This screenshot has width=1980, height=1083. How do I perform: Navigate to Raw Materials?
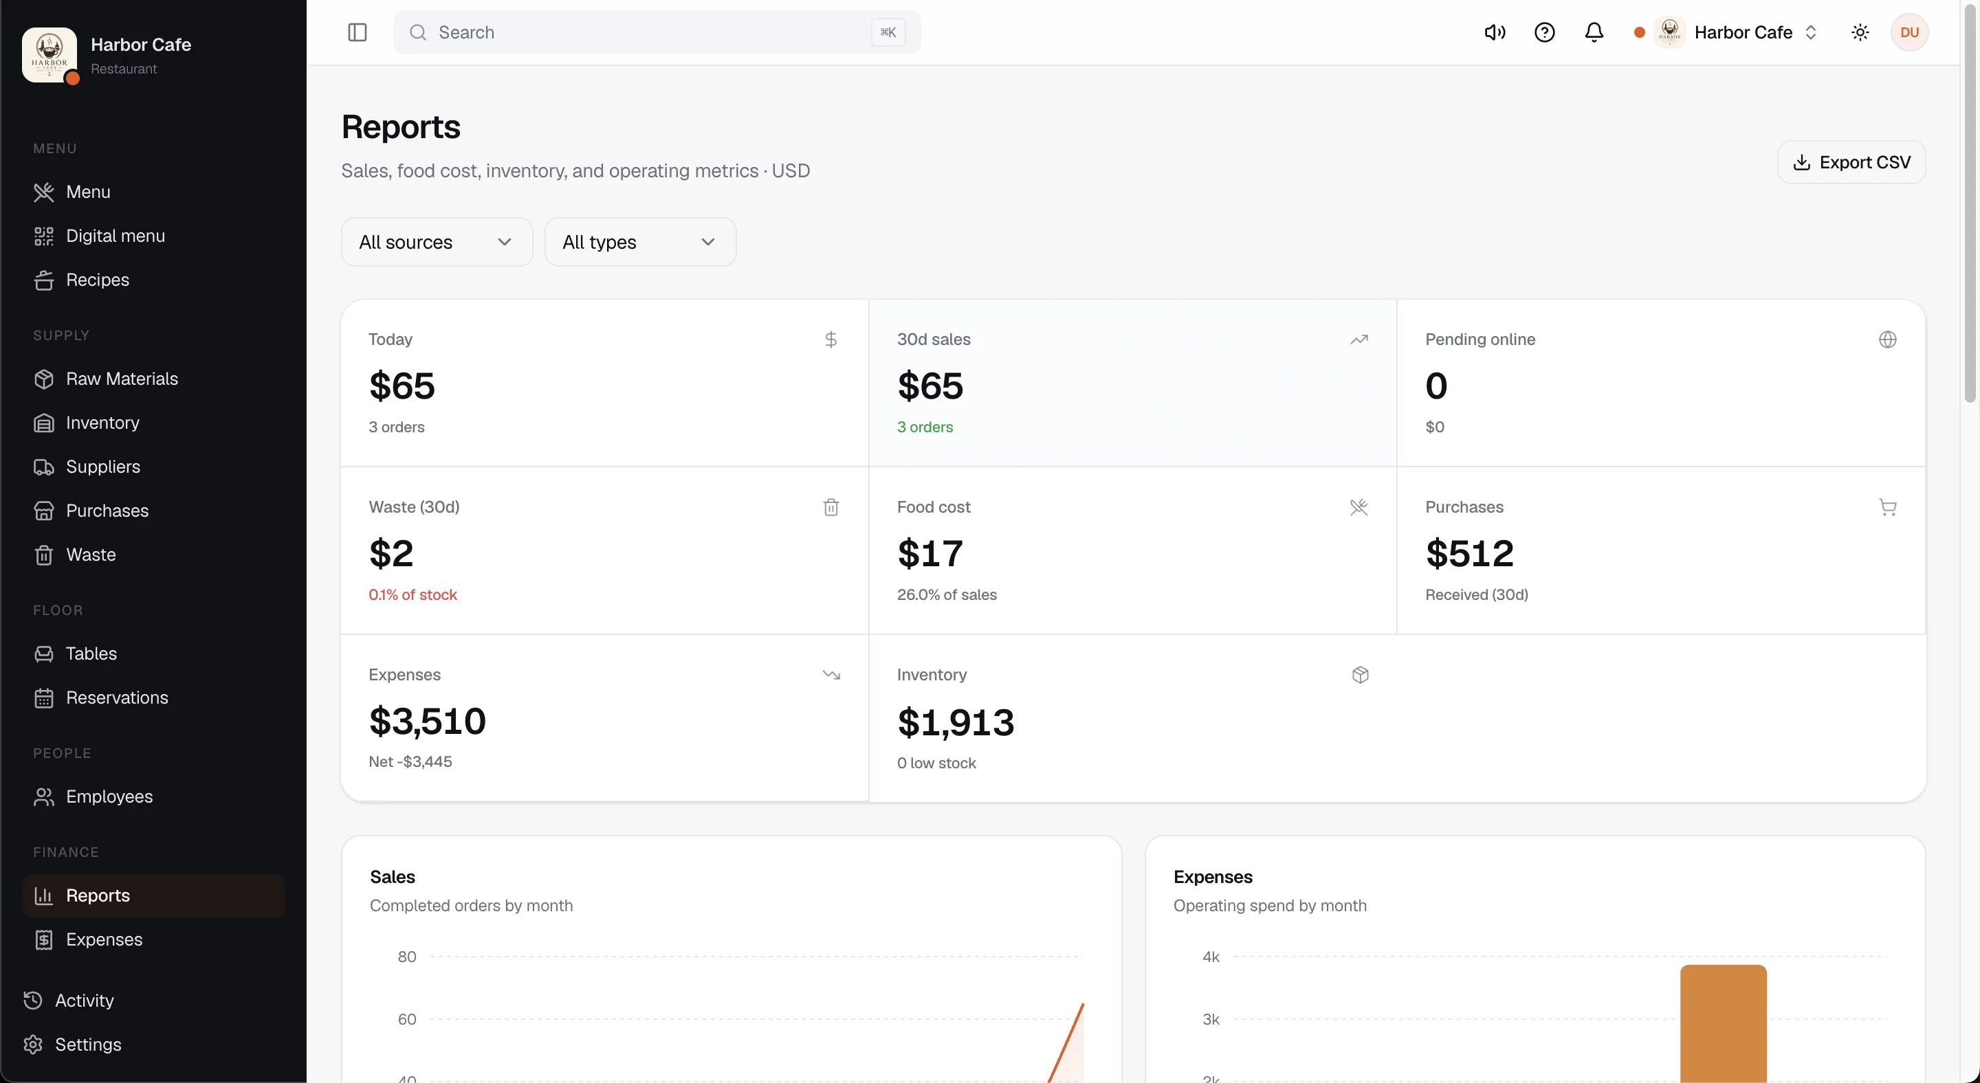tap(153, 379)
